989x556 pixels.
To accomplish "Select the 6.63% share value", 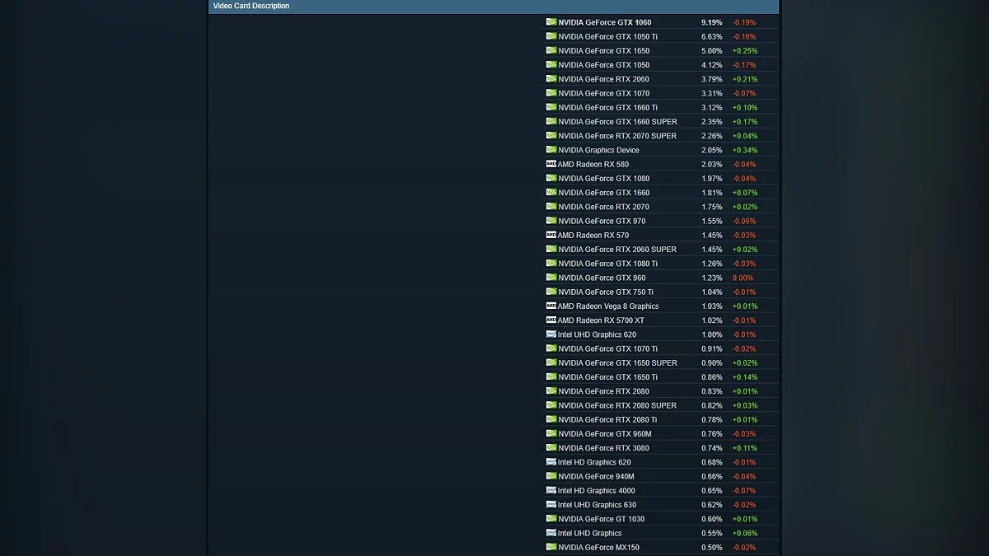I will [x=712, y=36].
